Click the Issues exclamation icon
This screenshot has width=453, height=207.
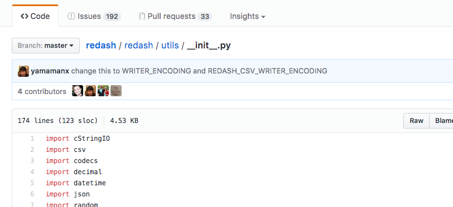pyautogui.click(x=71, y=16)
